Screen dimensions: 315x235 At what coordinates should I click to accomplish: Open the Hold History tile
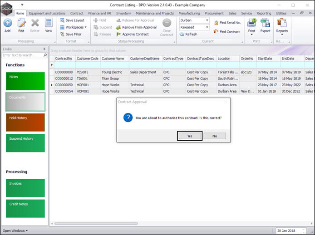tap(25, 122)
